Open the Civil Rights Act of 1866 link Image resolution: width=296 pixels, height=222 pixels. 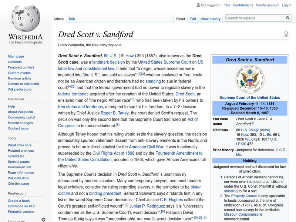(113, 153)
